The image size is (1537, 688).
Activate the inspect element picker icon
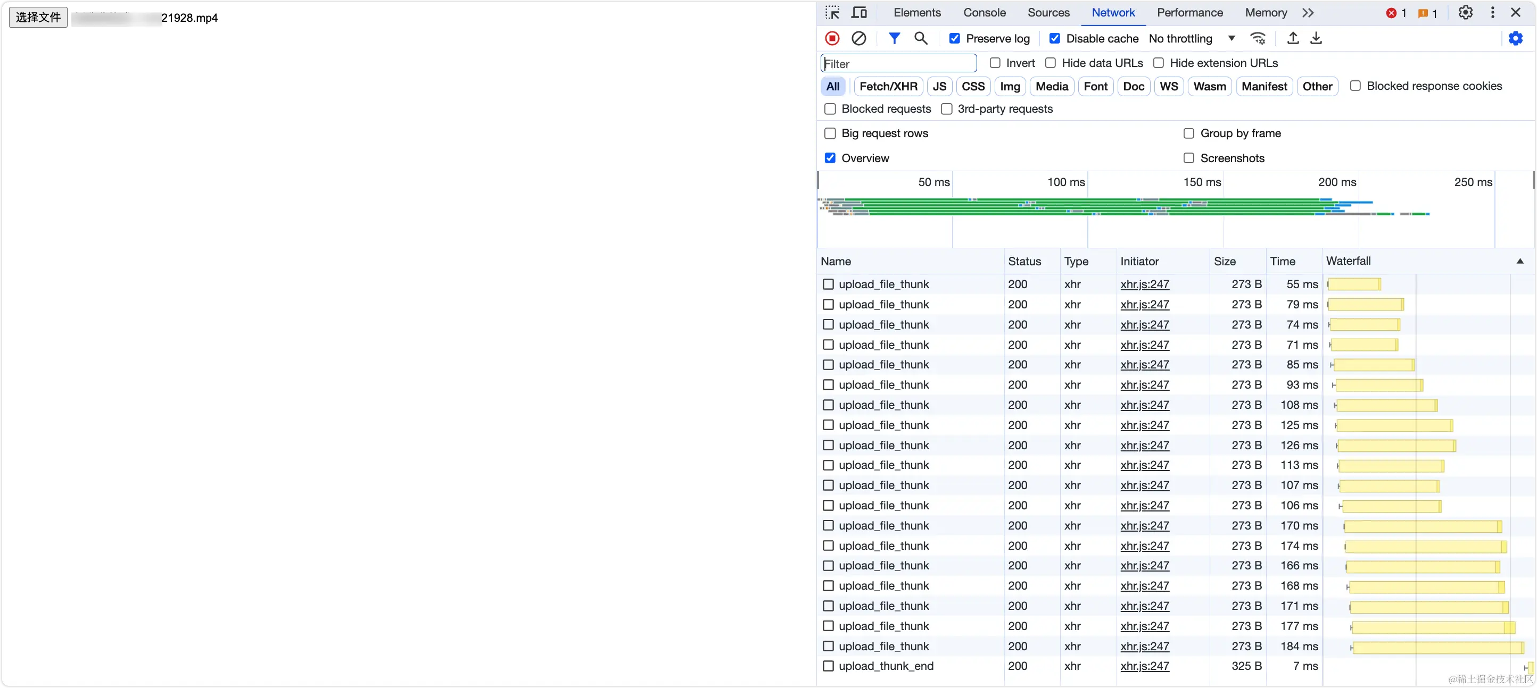pyautogui.click(x=832, y=13)
